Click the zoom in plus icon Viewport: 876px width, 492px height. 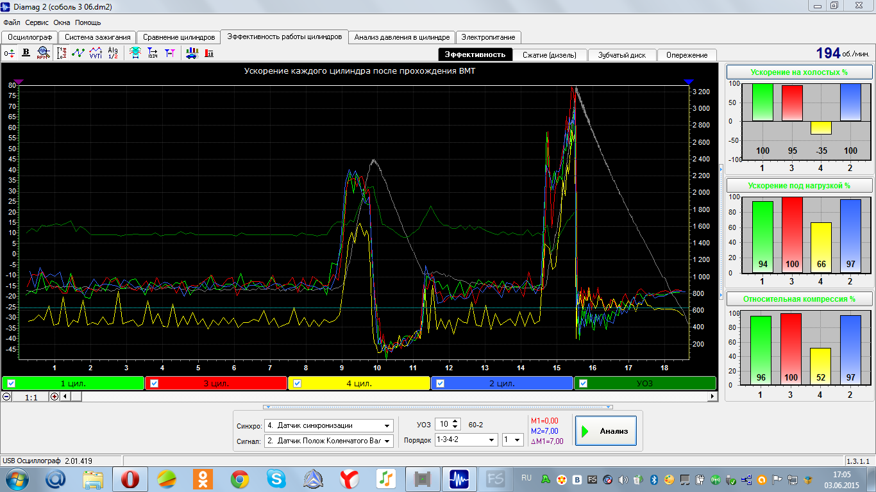pos(54,397)
